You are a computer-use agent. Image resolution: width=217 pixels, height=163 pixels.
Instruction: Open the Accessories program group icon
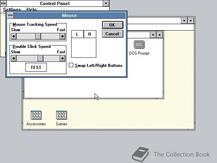point(36,115)
